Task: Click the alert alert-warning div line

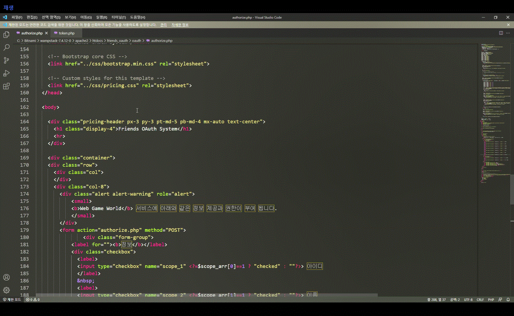Action: [127, 194]
